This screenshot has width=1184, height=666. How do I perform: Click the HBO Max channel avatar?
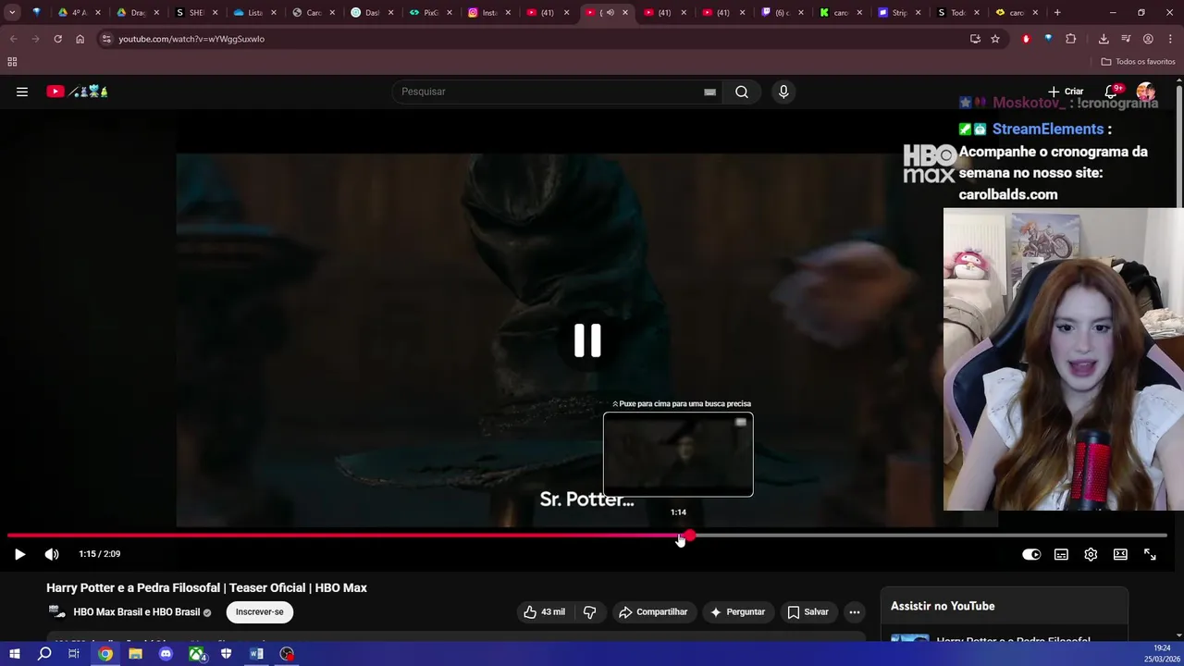[57, 612]
